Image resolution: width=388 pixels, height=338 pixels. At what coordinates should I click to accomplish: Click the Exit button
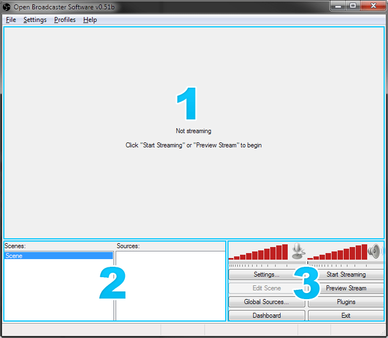[346, 316]
